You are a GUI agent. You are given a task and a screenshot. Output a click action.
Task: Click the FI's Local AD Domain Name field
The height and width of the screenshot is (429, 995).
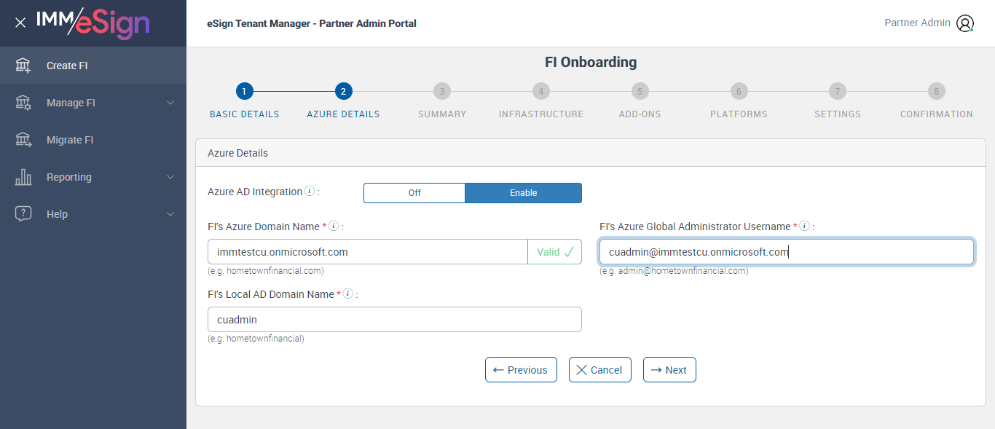[394, 320]
